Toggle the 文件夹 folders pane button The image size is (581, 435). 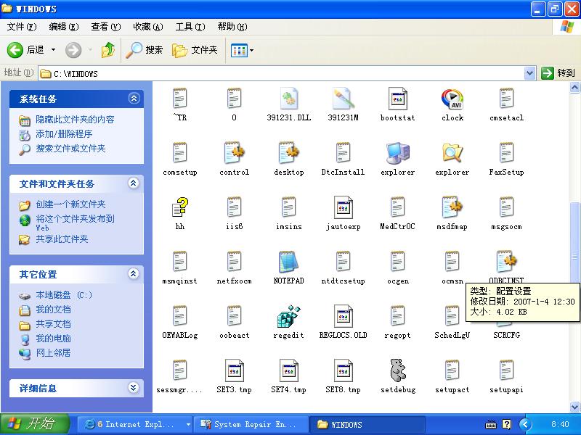[x=195, y=50]
